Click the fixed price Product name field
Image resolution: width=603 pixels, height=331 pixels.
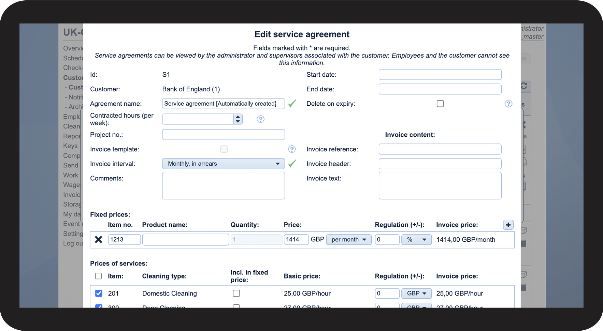[x=185, y=240]
